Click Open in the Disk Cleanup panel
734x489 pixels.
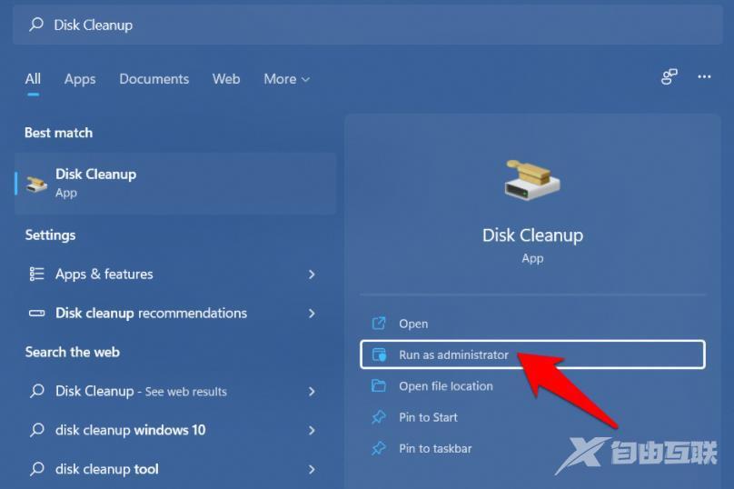532,324
